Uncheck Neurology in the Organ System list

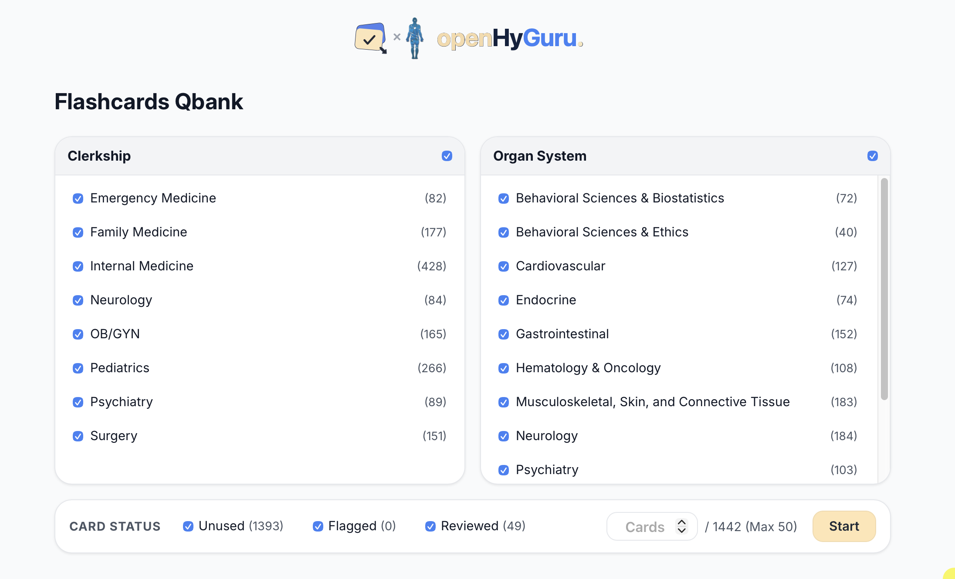(504, 436)
